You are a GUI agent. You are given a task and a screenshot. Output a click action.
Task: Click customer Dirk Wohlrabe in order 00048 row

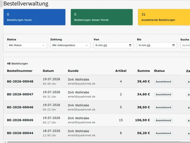click(78, 79)
